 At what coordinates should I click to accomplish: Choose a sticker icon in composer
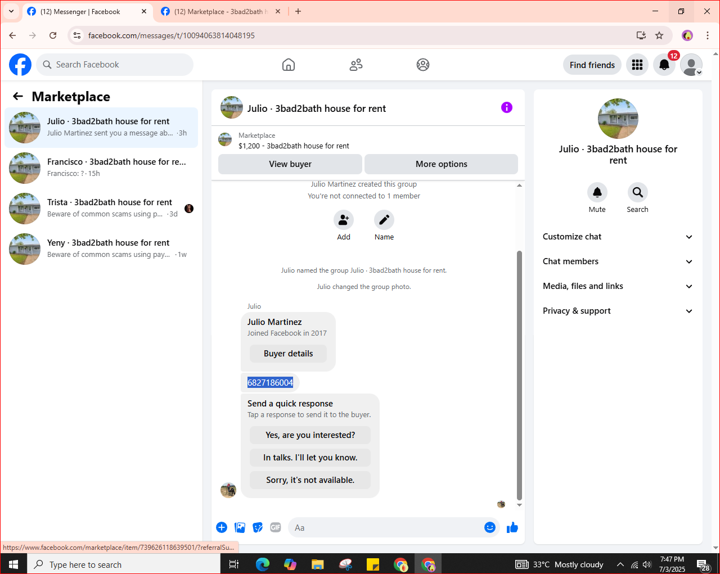(x=258, y=527)
